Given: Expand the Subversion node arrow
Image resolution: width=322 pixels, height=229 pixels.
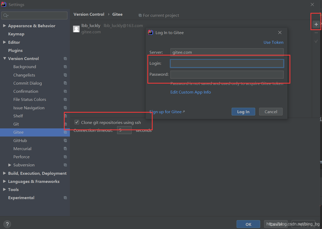Looking at the screenshot, I should coord(10,165).
